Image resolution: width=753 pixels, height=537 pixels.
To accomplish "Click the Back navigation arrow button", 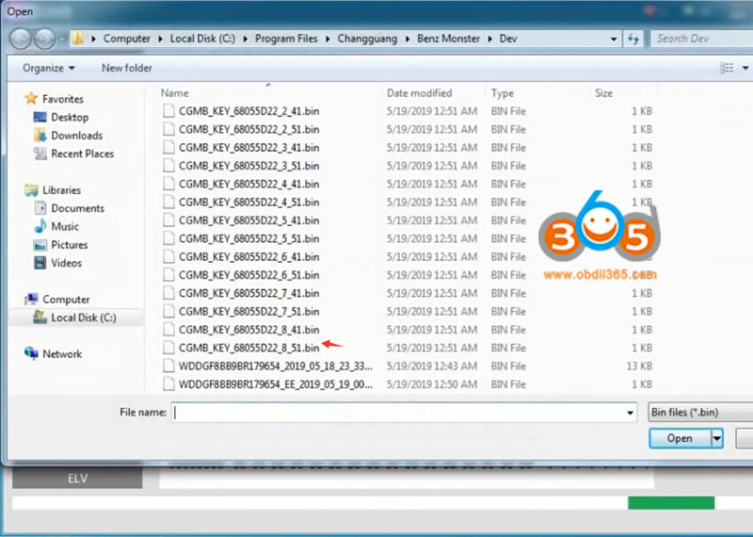I will pos(22,39).
